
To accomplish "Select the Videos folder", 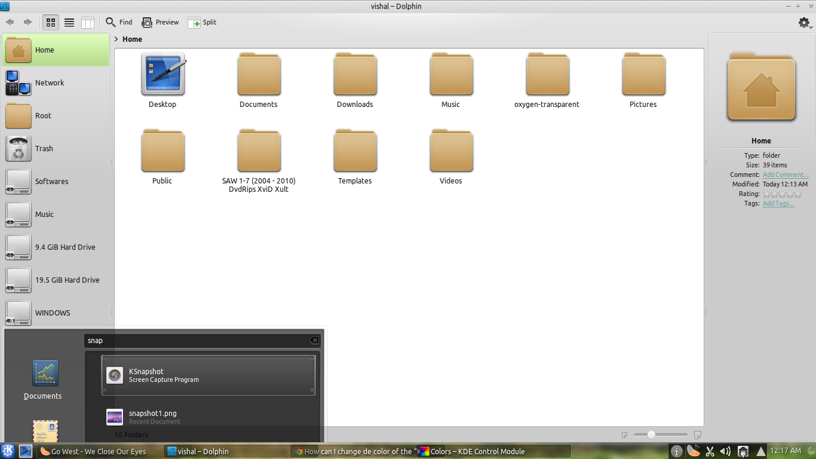I will pyautogui.click(x=451, y=157).
